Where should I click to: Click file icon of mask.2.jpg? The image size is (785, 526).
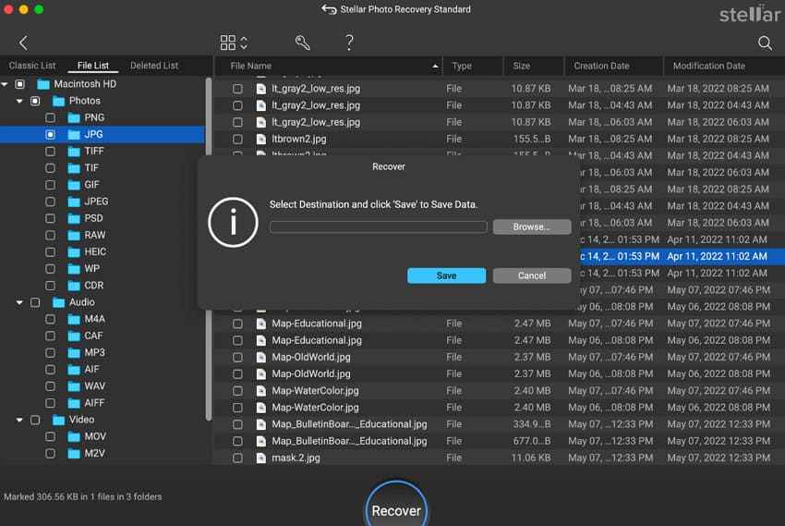pos(260,458)
